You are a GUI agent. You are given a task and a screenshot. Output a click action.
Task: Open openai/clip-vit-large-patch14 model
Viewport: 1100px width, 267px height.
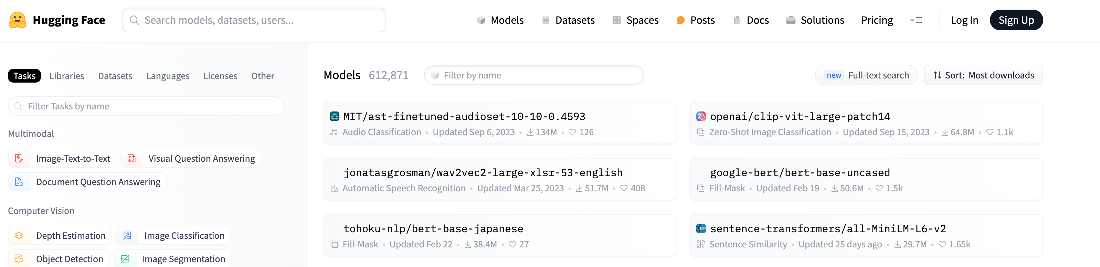(x=866, y=123)
